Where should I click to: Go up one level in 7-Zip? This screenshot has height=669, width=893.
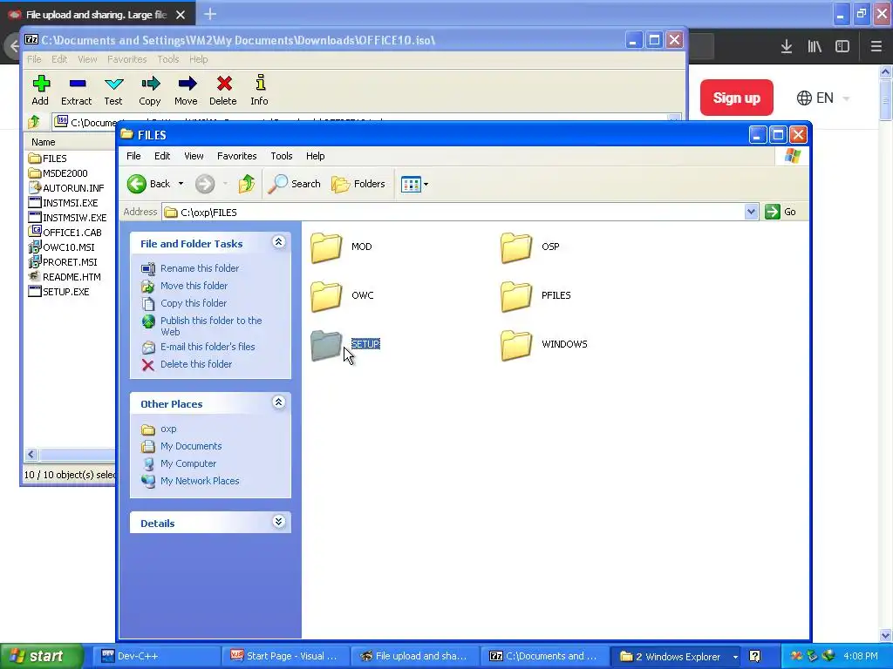34,122
